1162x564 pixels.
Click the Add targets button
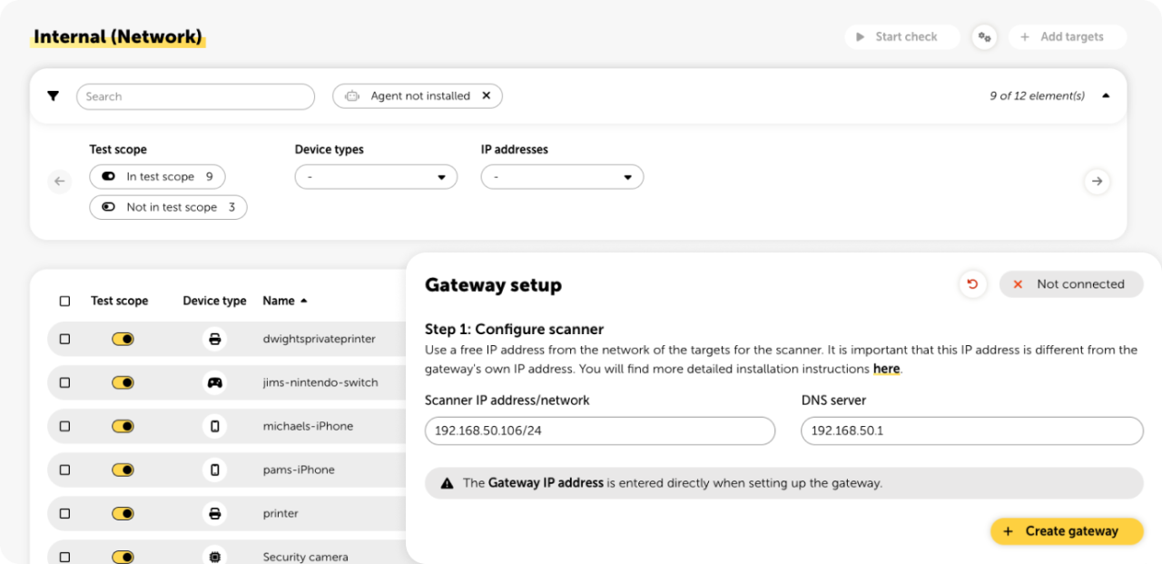click(1068, 37)
